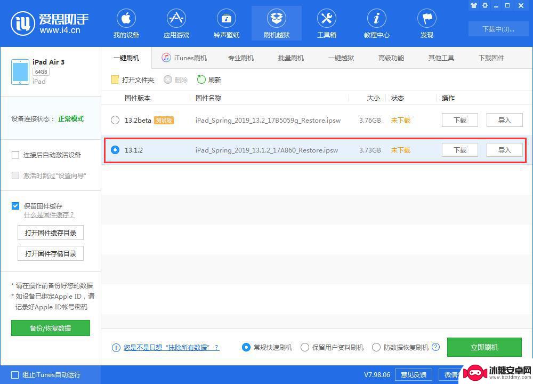The width and height of the screenshot is (533, 384).
Task: Click the 3.76GB size value
Action: 370,121
